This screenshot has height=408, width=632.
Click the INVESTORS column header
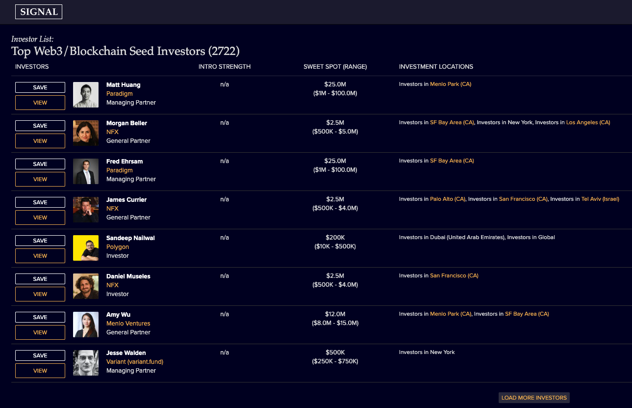32,67
